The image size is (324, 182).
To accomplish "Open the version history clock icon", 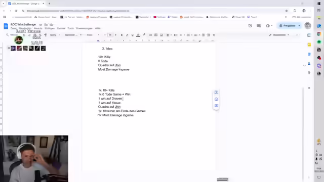I will [x=250, y=26].
